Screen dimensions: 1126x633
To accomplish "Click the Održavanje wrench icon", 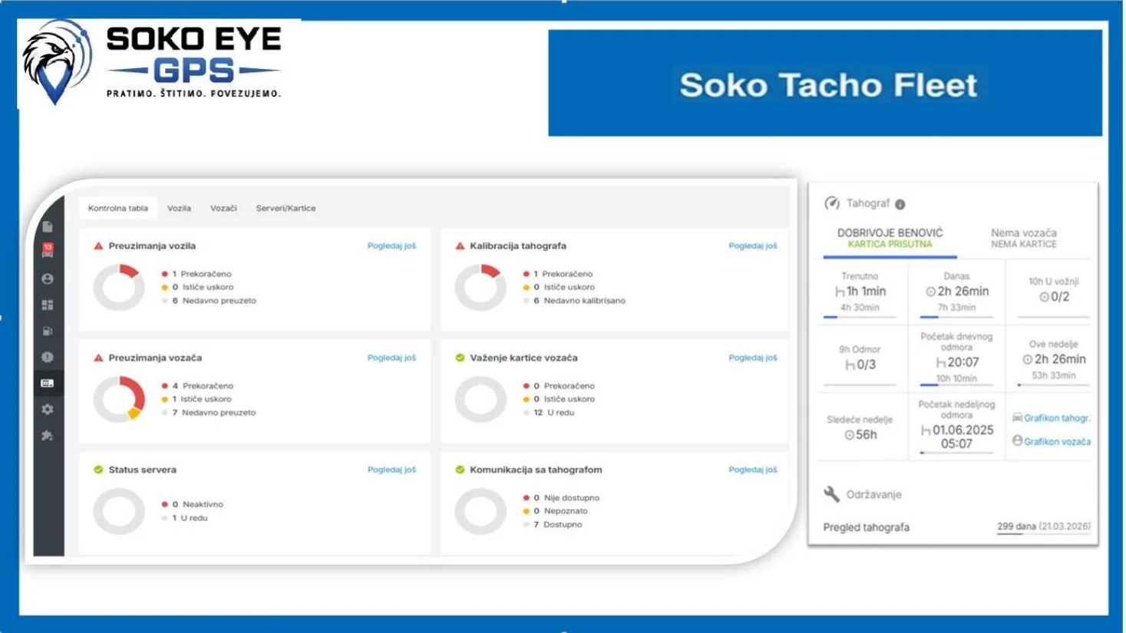I will (831, 494).
